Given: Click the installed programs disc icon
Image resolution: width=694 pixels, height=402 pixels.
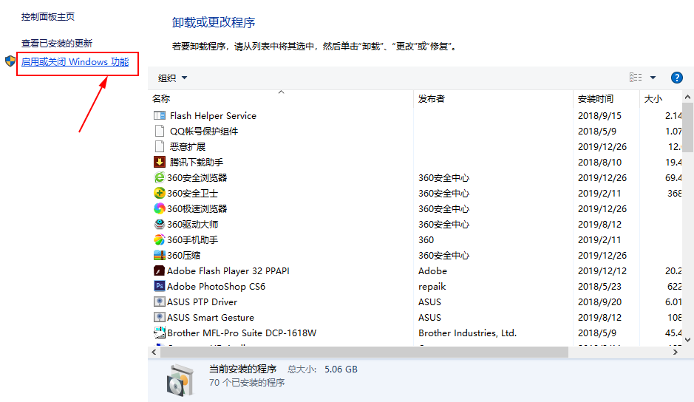Looking at the screenshot, I should [180, 380].
